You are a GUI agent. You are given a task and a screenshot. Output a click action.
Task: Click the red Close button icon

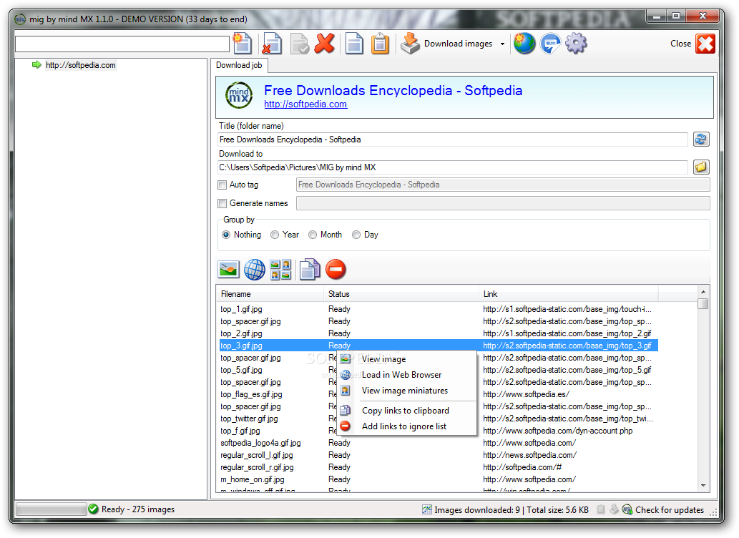click(705, 44)
